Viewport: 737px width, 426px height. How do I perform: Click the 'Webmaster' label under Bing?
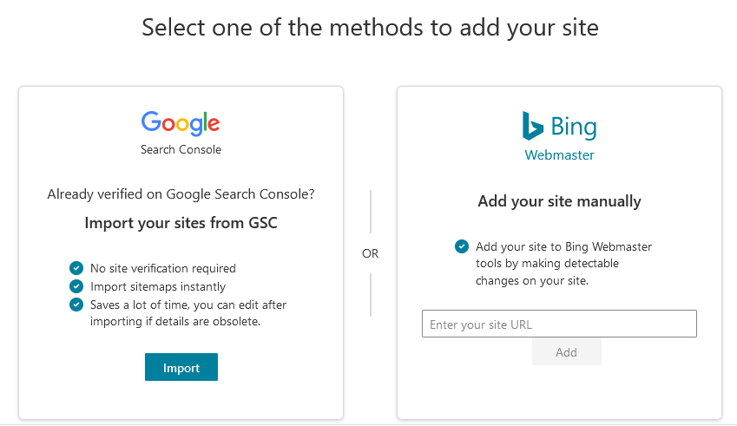(x=559, y=155)
